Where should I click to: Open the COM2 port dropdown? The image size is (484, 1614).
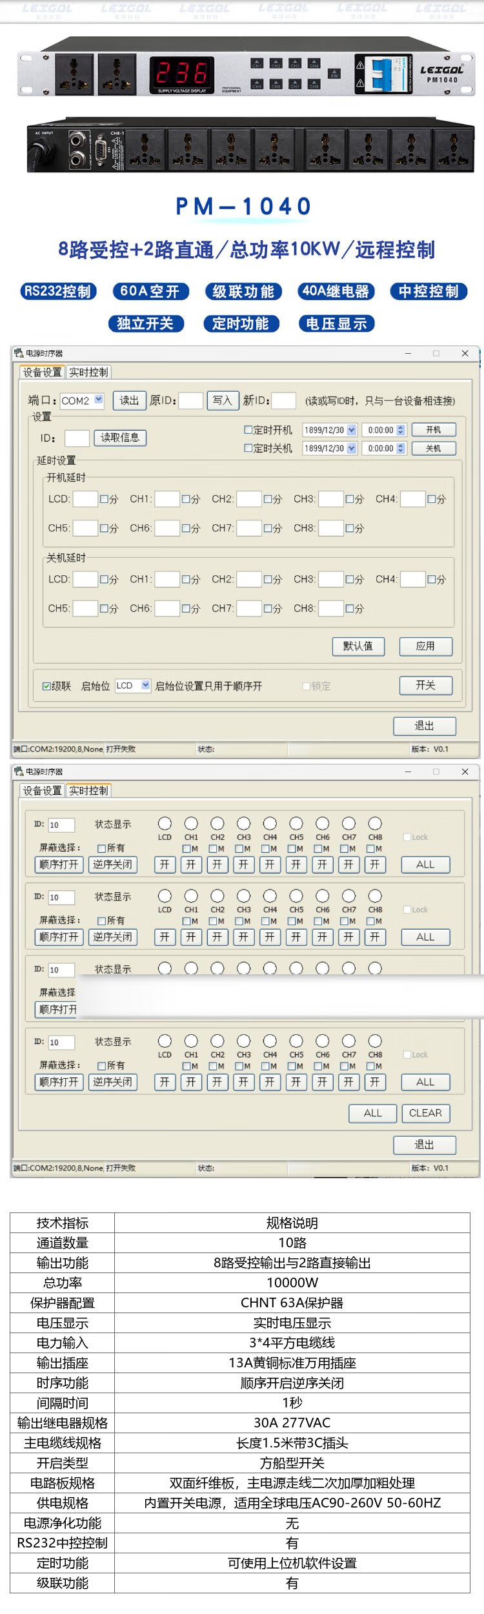pos(99,400)
